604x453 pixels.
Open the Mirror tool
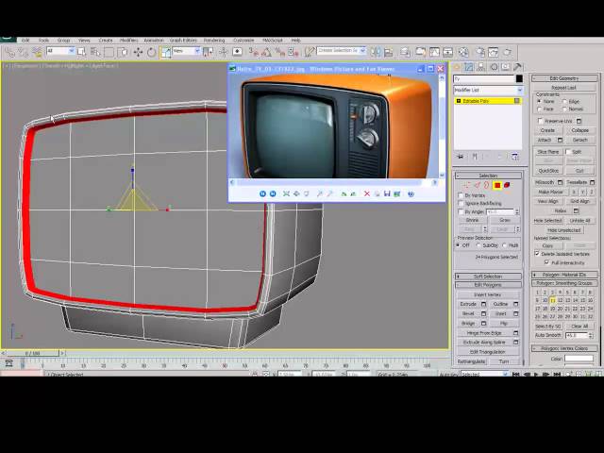pyautogui.click(x=376, y=52)
